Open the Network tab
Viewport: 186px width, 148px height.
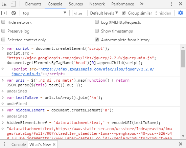97,4
